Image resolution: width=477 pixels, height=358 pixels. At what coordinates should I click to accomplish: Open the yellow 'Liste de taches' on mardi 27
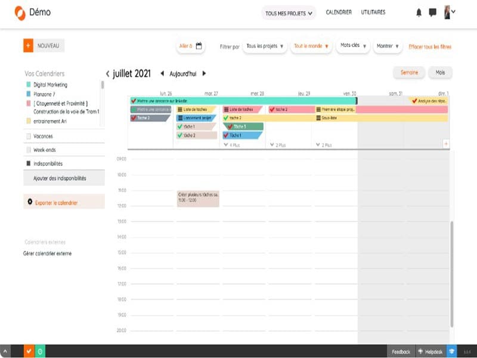196,109
